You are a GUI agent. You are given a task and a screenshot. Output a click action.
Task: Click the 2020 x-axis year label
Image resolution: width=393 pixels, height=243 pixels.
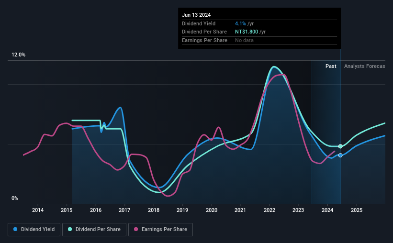212,210
